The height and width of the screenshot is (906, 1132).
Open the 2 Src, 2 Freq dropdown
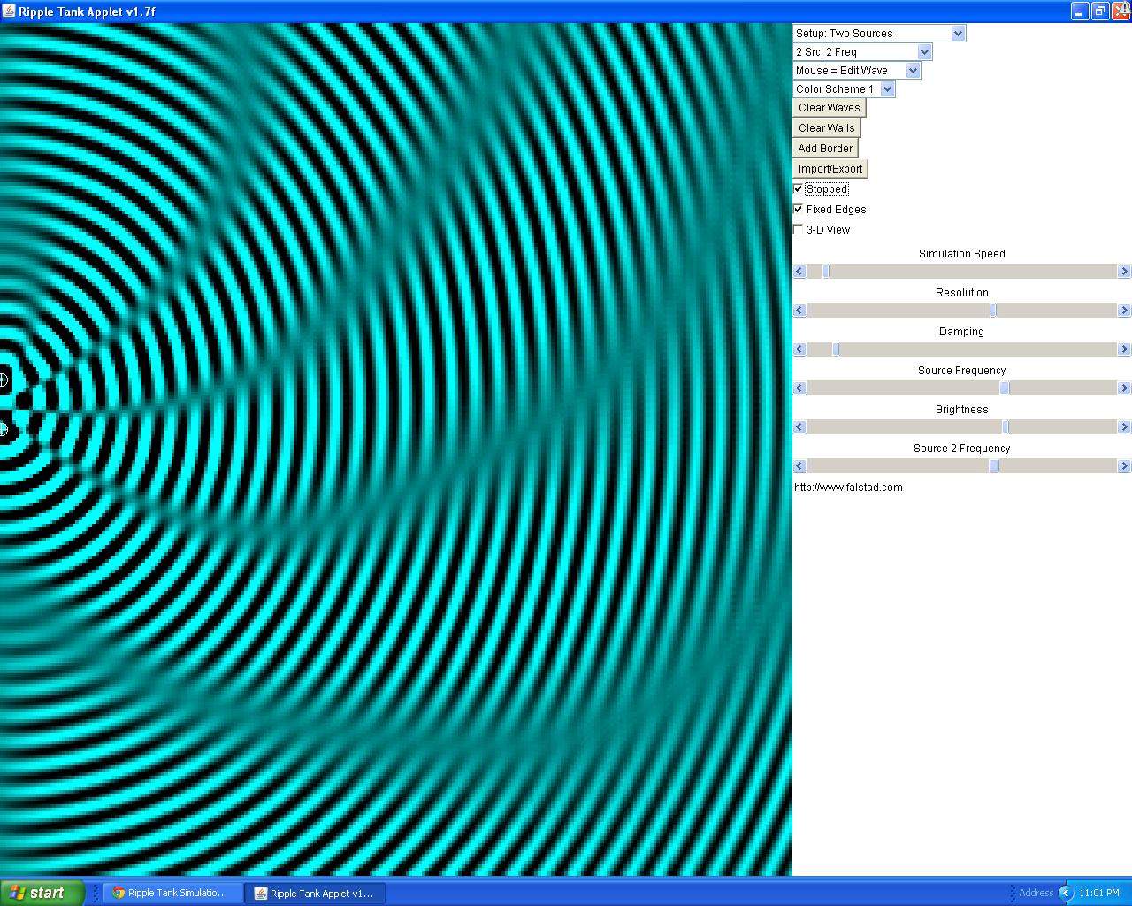pos(862,52)
